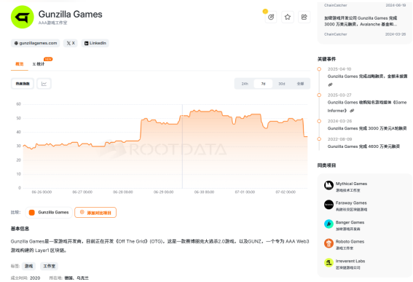Open the Mythical Games project icon
This screenshot has height=282, width=413.
[329, 185]
